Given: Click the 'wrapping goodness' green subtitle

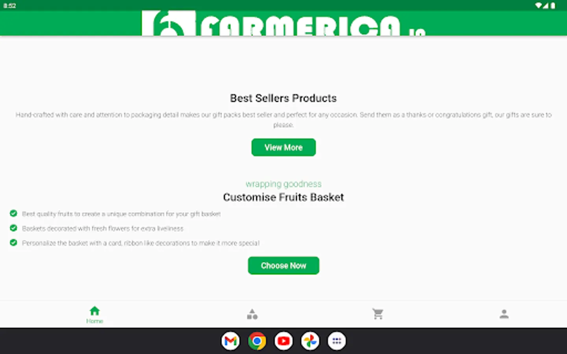Looking at the screenshot, I should click(283, 184).
